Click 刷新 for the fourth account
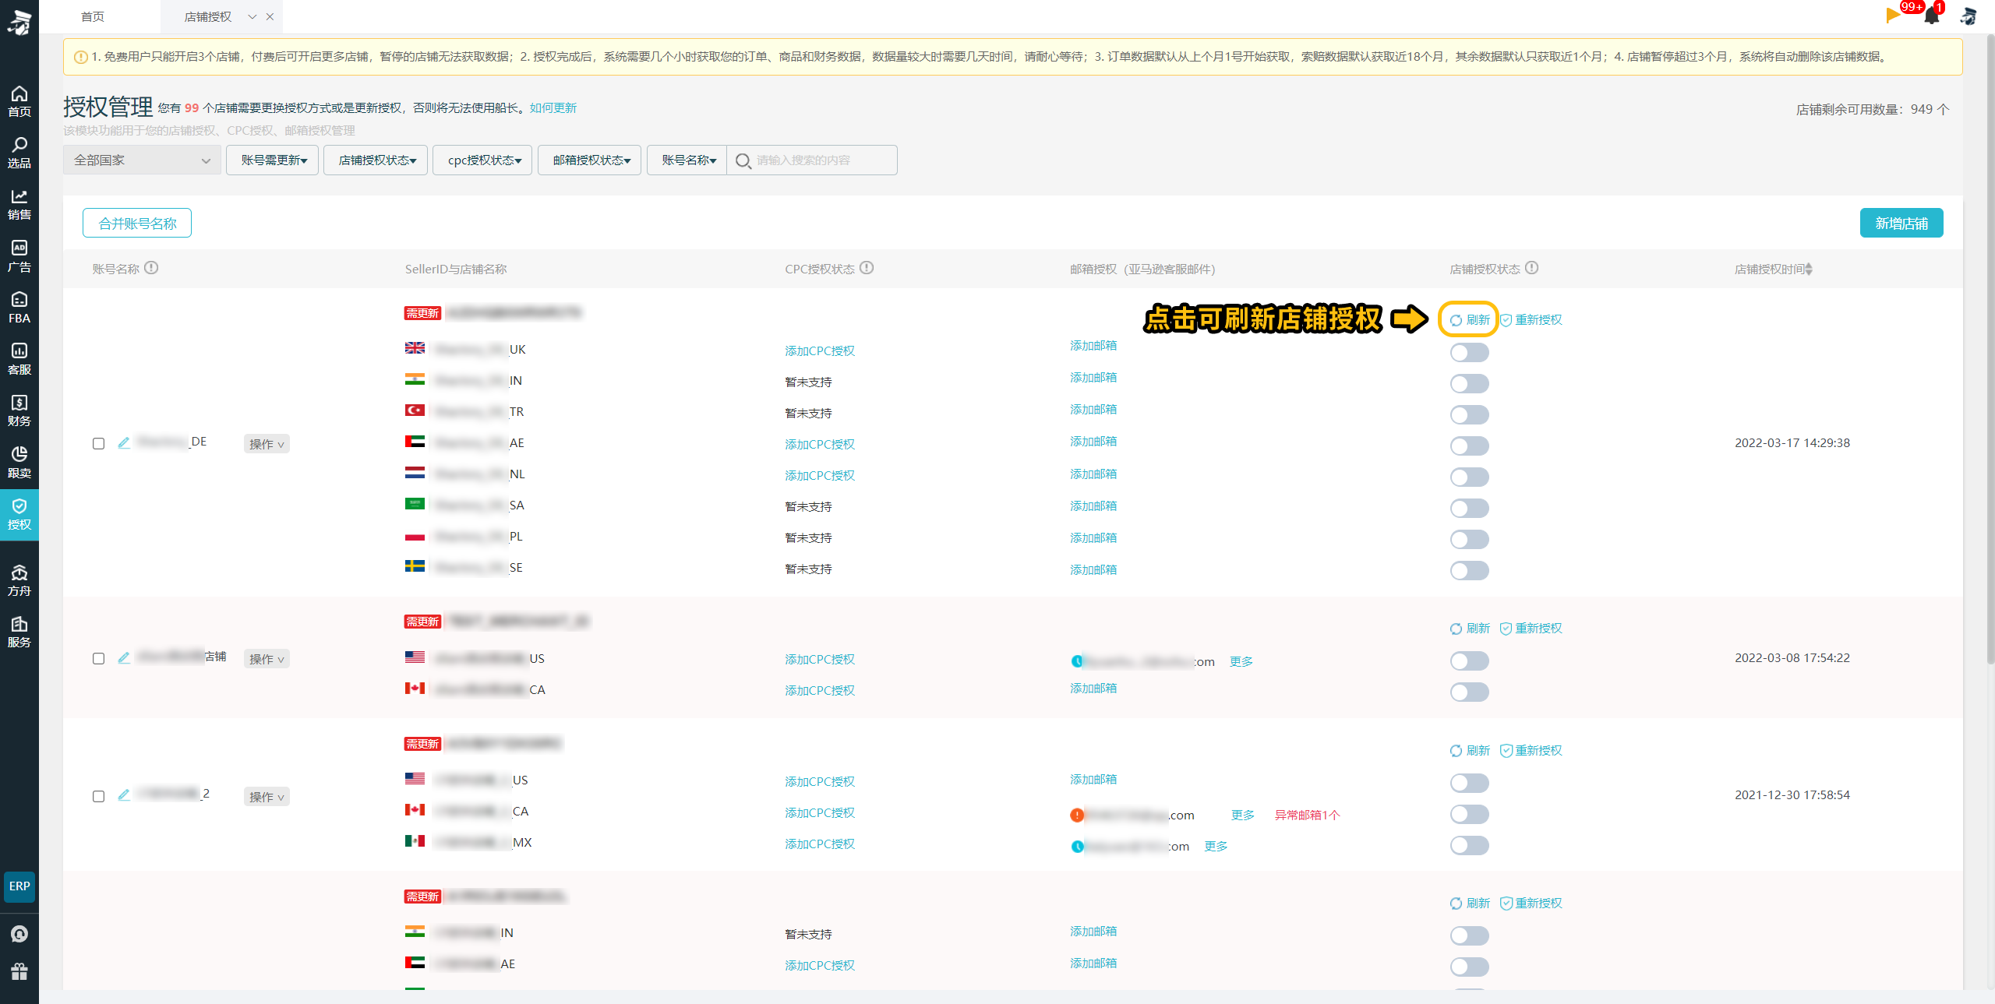 [x=1470, y=903]
